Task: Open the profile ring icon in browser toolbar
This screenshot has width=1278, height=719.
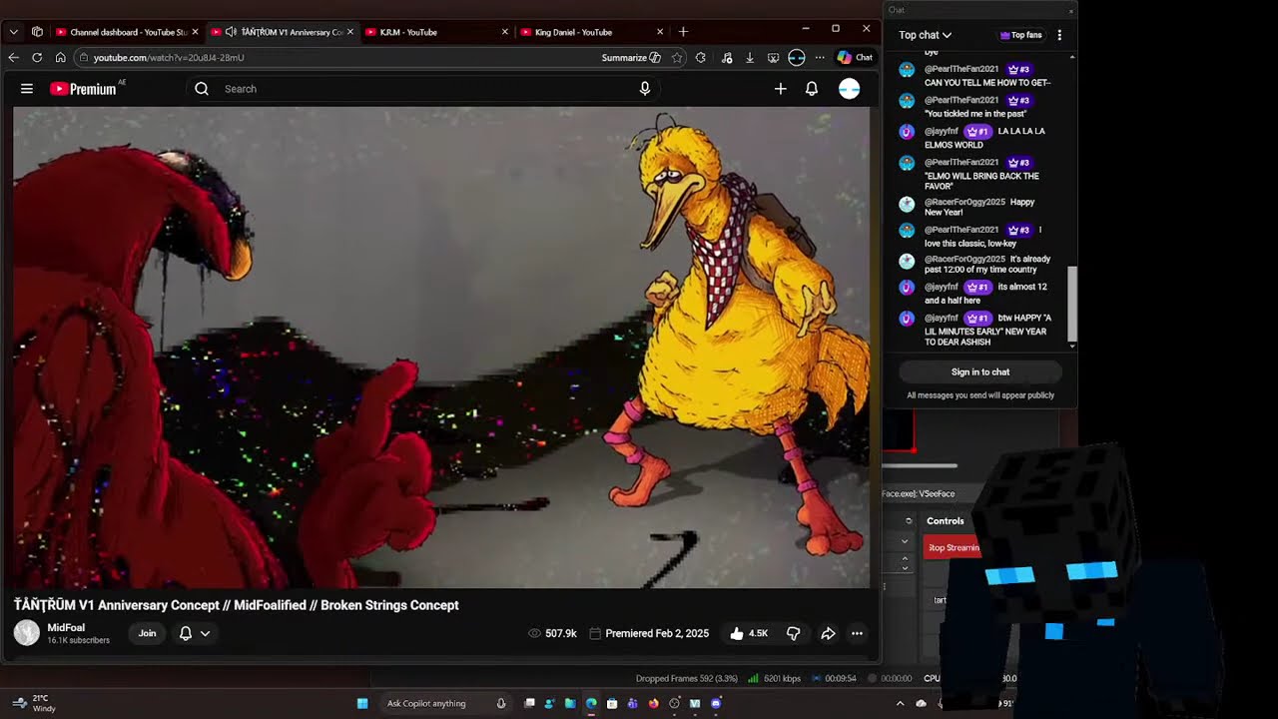Action: pos(796,58)
